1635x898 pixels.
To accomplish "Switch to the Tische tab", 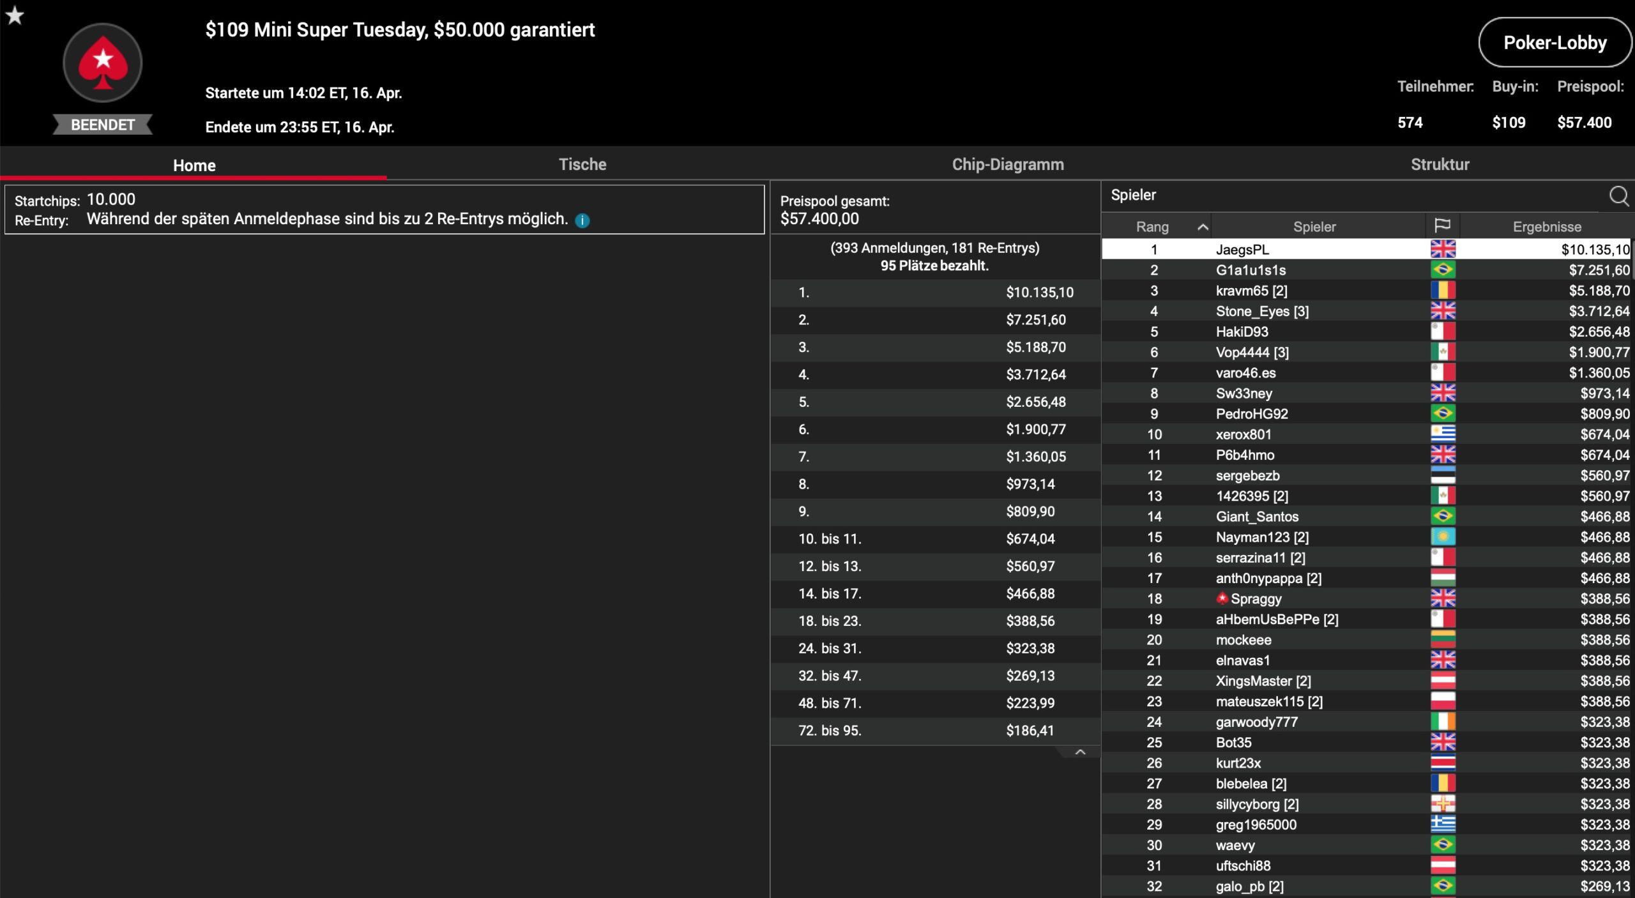I will coord(582,164).
